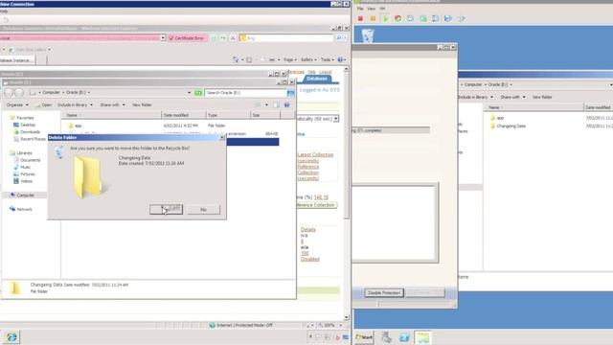Click the Latest Collection link

pyautogui.click(x=315, y=155)
